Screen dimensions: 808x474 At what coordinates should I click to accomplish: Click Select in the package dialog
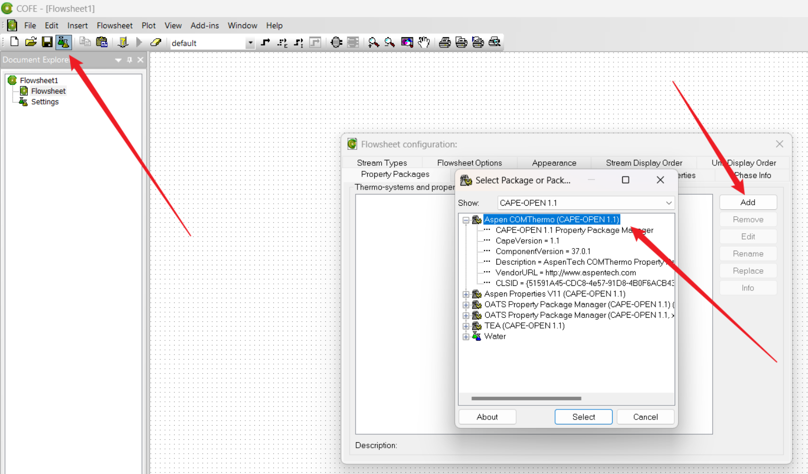click(x=583, y=417)
